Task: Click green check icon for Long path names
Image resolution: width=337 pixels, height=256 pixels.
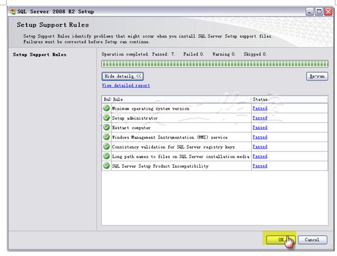Action: click(x=106, y=156)
